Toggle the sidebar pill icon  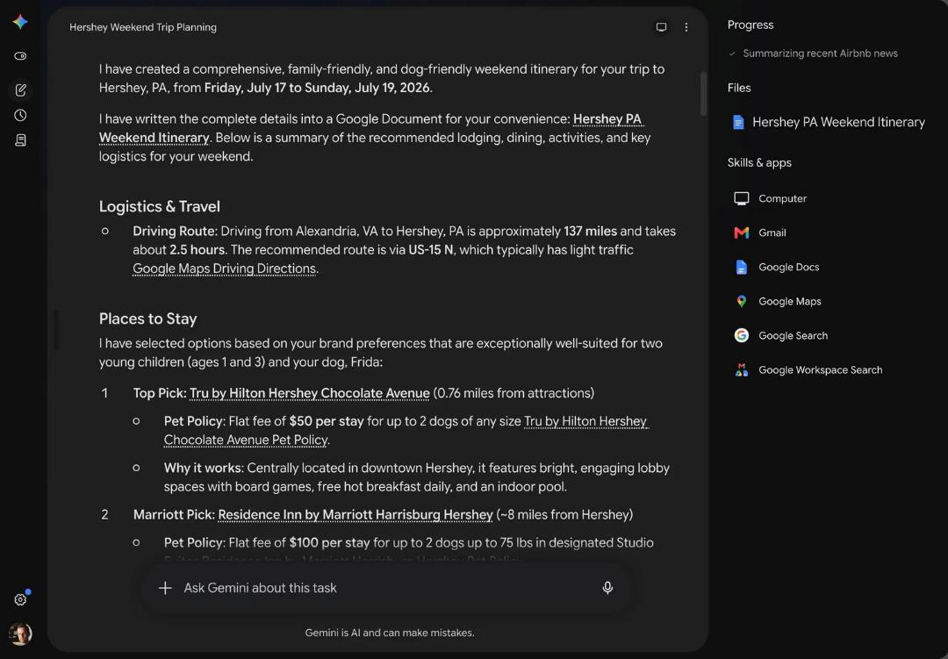[x=20, y=56]
